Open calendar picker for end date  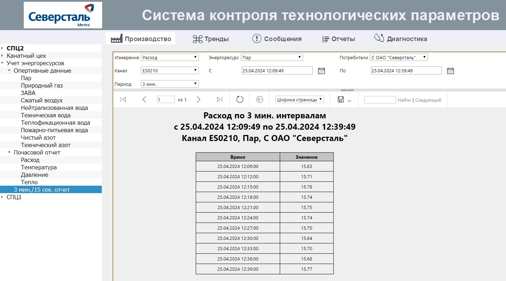point(450,71)
